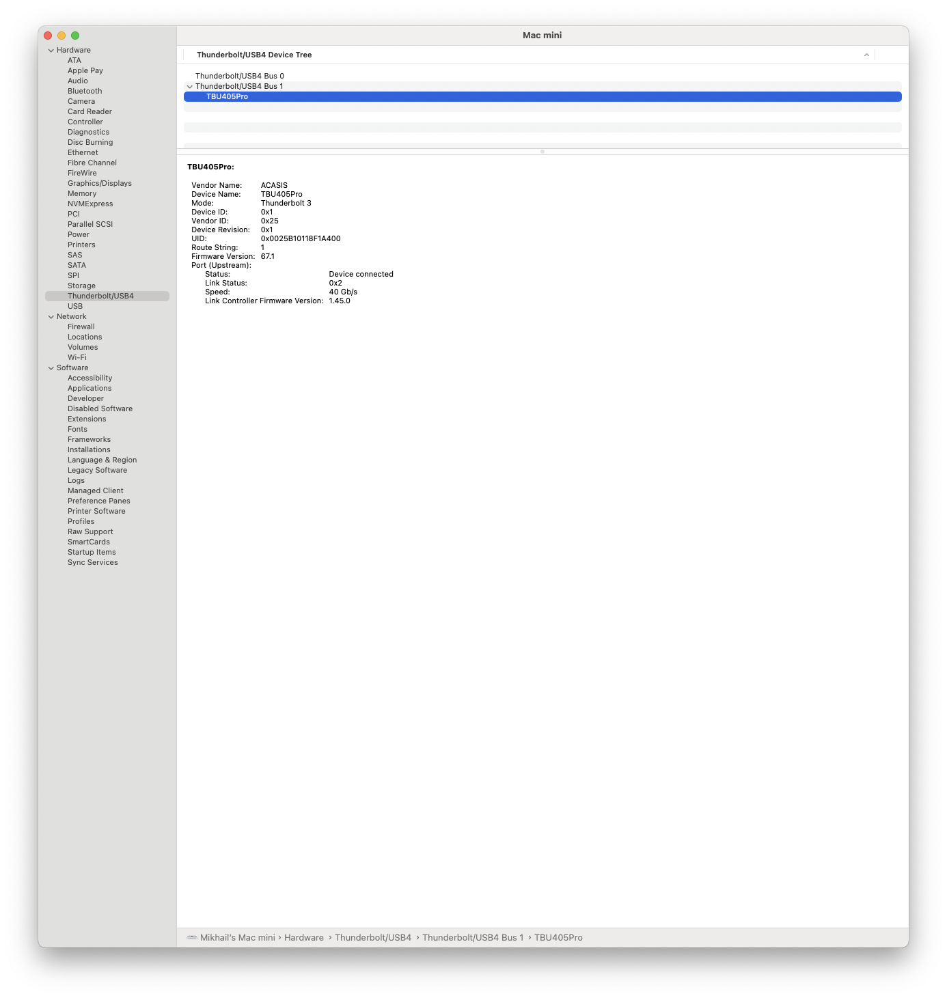
Task: Select Controller in the sidebar
Action: [x=85, y=122]
